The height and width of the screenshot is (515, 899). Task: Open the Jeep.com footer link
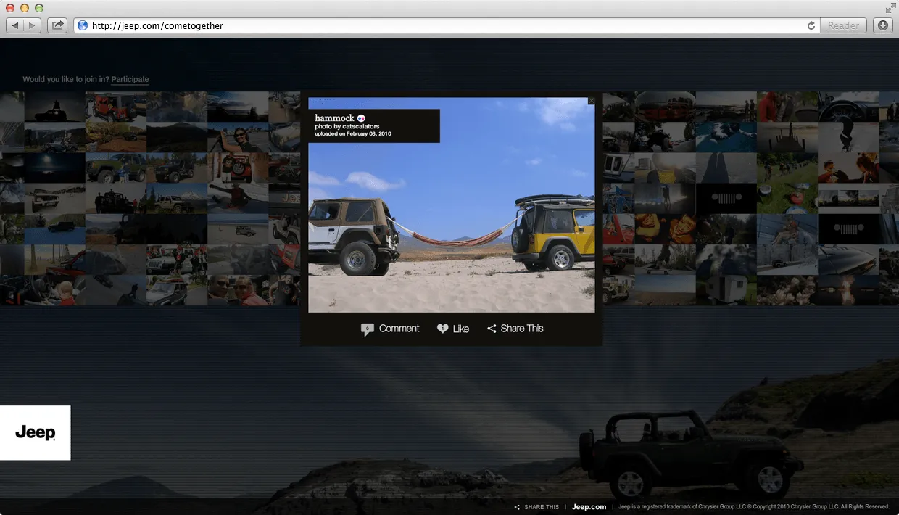point(589,507)
